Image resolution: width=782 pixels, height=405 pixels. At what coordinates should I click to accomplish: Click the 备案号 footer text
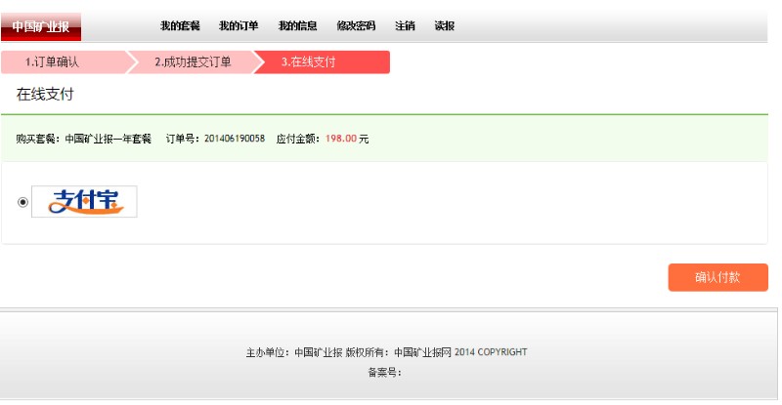click(x=384, y=372)
